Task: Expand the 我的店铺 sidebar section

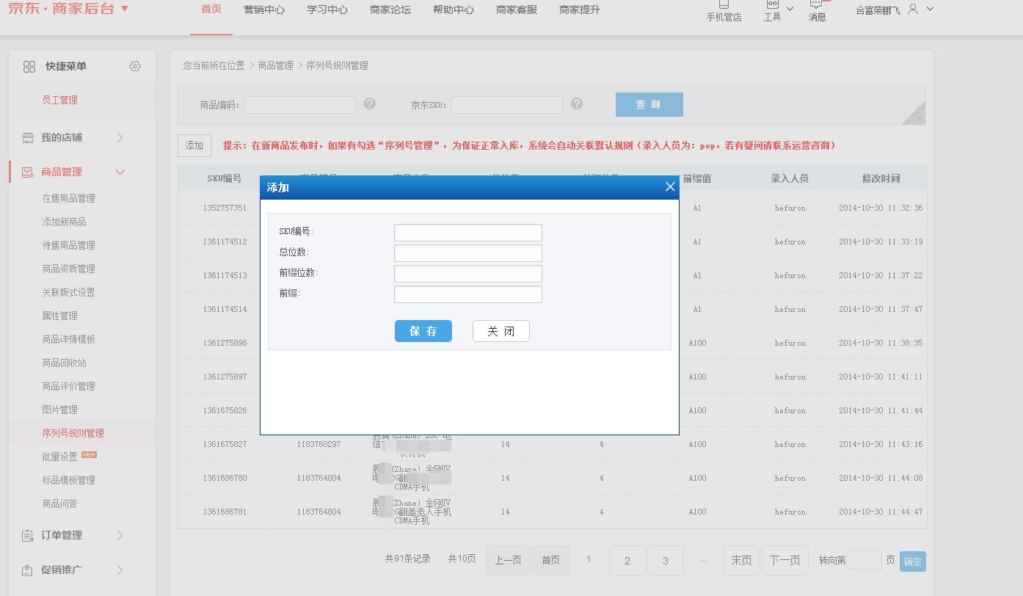Action: pos(120,137)
